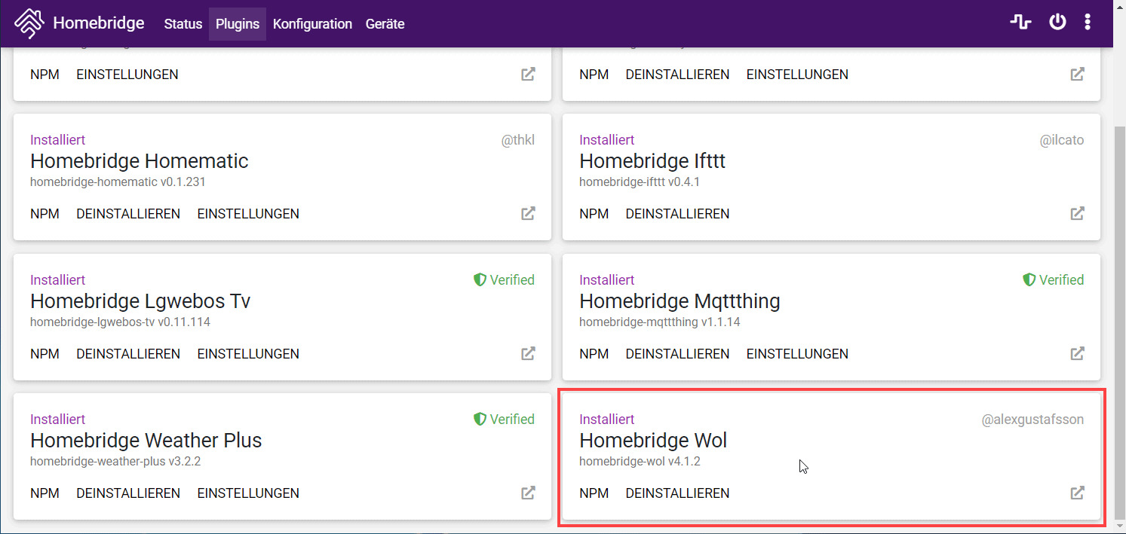
Task: Click DEINSTALLIEREN on Homebridge Weather Plus
Action: [128, 493]
